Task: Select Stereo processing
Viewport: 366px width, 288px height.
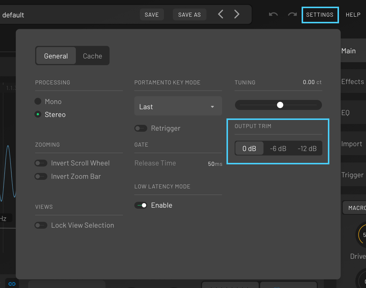Action: coord(38,114)
